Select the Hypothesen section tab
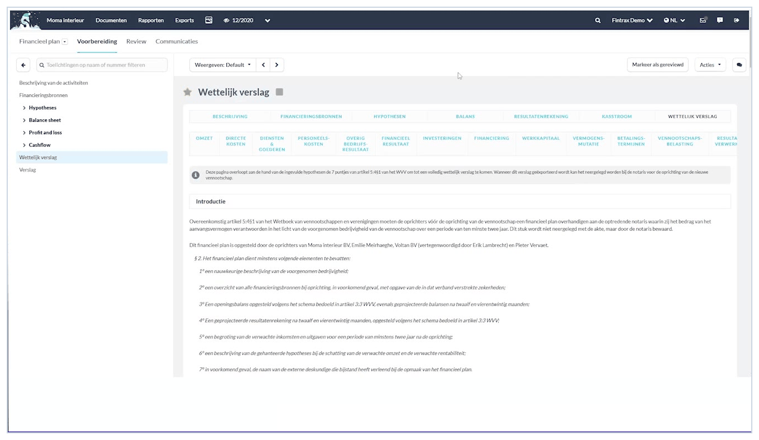Viewport: 759px width, 440px height. [x=389, y=117]
